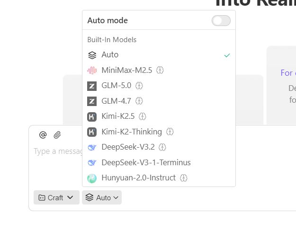Click the stacked layers icon beside Auto
Image resolution: width=296 pixels, height=249 pixels.
point(92,55)
